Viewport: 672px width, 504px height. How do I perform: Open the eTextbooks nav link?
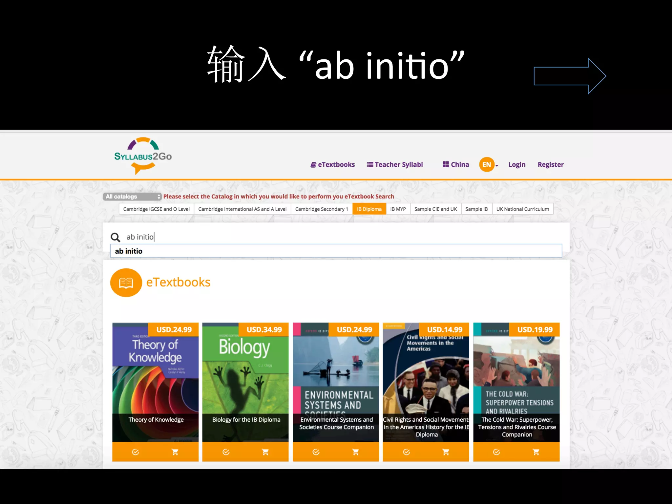click(x=333, y=164)
